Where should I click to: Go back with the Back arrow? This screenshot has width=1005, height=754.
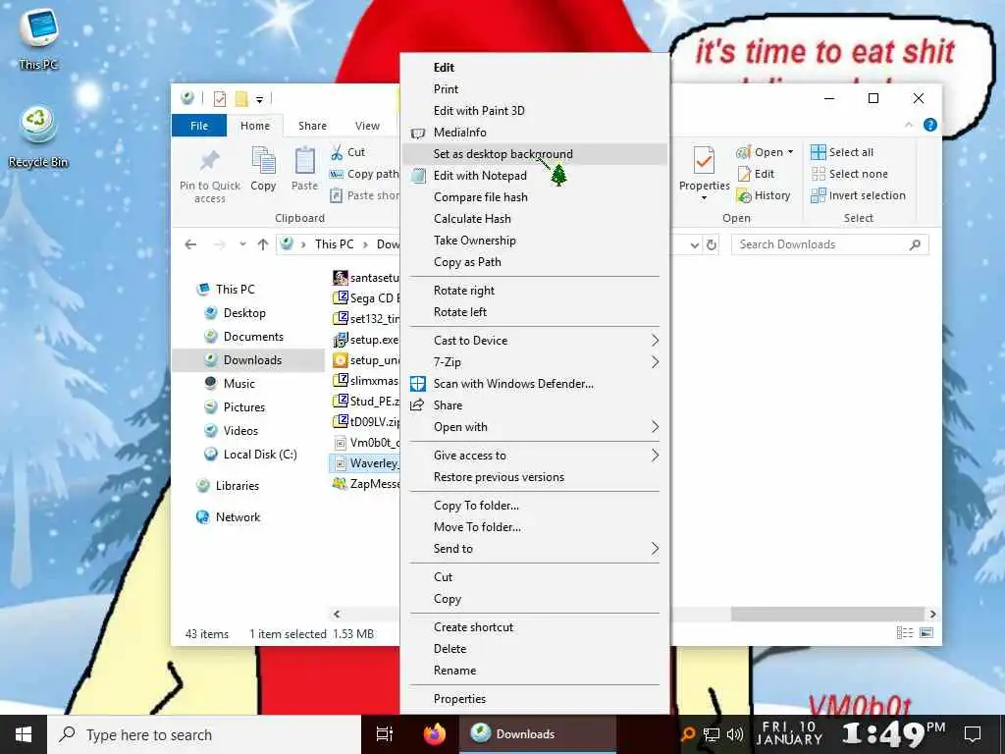tap(190, 244)
